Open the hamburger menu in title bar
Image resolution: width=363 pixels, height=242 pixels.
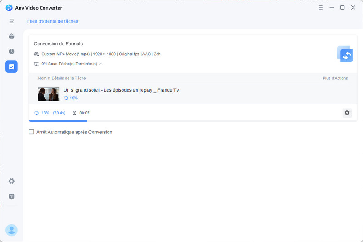321,8
